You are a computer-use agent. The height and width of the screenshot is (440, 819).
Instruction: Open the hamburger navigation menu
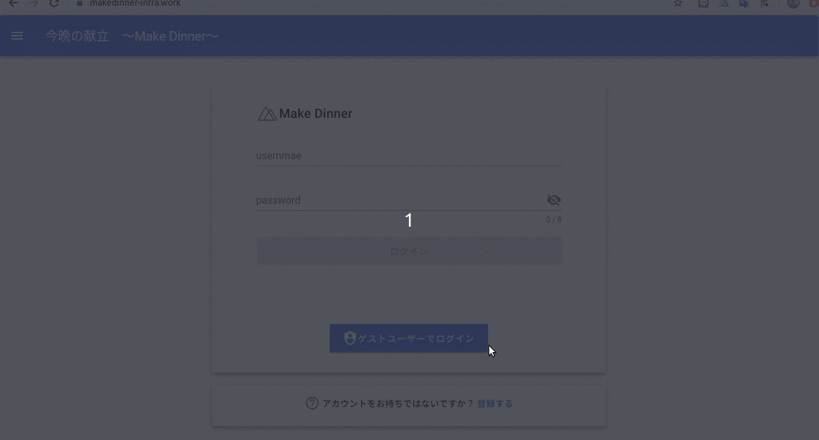[17, 36]
